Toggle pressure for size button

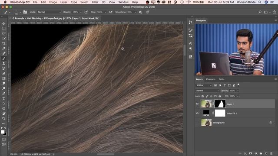tap(148, 12)
